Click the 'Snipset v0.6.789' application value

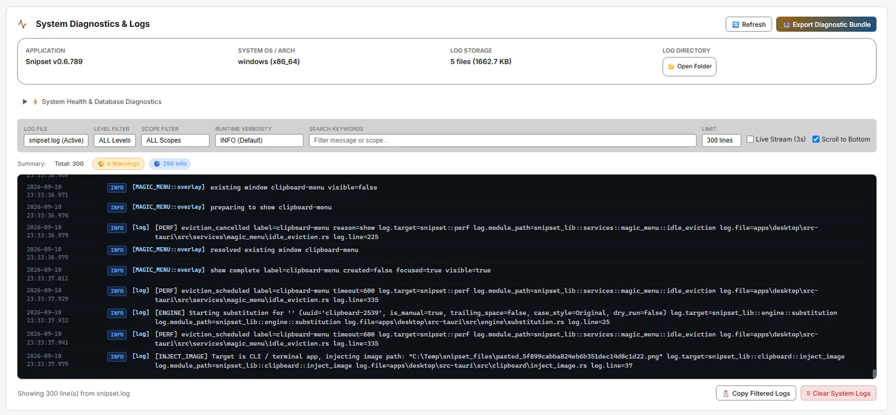[x=54, y=62]
